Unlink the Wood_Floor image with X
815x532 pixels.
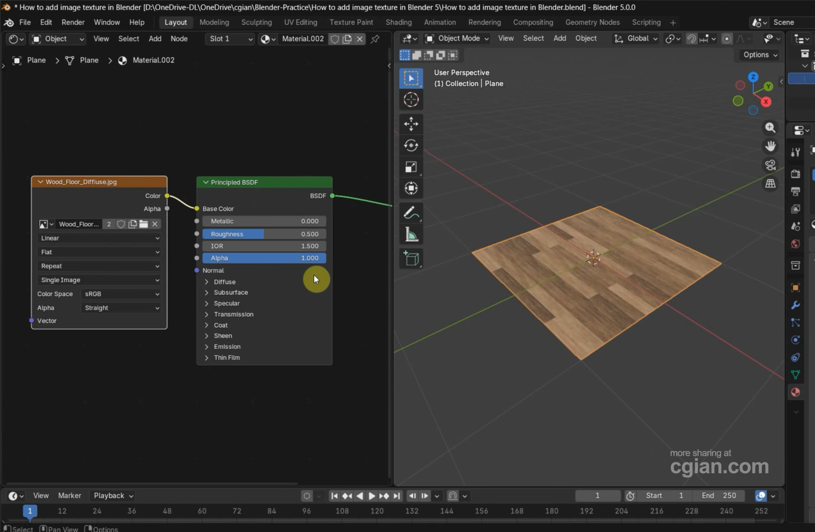pos(155,224)
